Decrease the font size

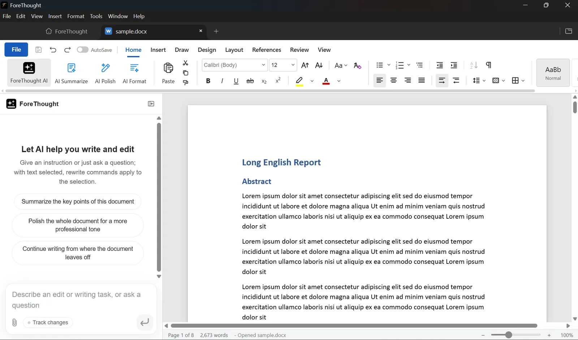[319, 65]
